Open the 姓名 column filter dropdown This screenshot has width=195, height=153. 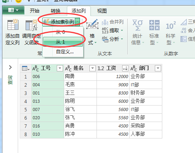click(93, 68)
